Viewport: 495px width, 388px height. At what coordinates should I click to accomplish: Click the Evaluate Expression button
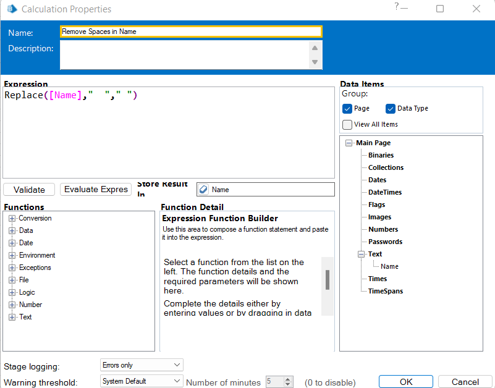(x=95, y=190)
